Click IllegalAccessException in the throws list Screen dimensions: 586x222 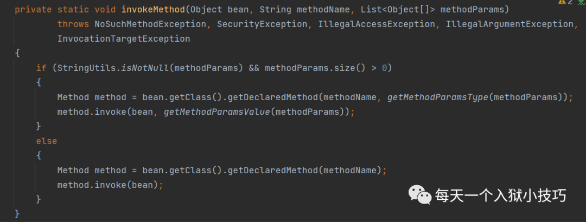coord(377,24)
